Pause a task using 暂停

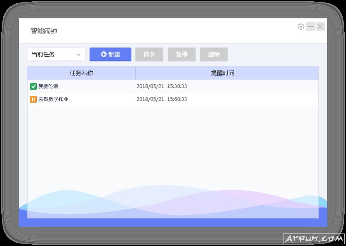click(181, 54)
